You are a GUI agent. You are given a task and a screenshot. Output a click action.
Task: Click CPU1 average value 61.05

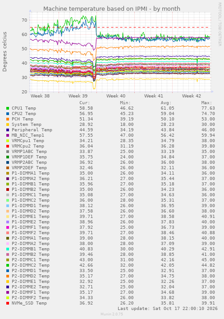click(167, 108)
